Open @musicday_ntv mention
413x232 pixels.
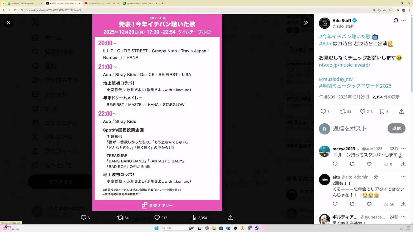pos(336,79)
